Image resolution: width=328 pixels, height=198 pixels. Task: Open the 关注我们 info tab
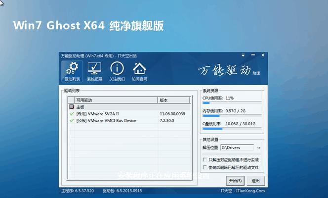click(117, 71)
